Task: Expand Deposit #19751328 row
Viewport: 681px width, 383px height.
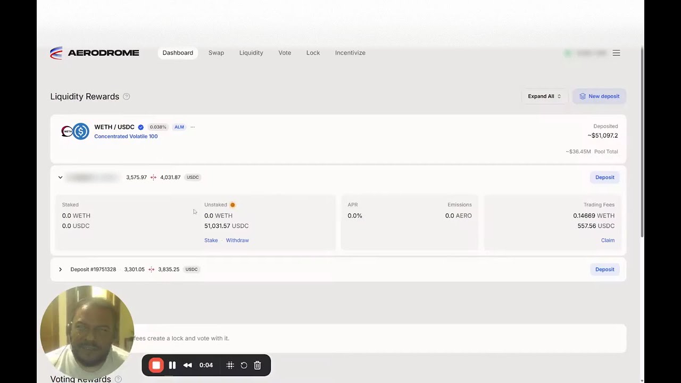Action: click(60, 269)
